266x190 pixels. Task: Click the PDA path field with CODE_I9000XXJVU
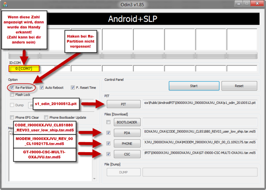click(200, 133)
